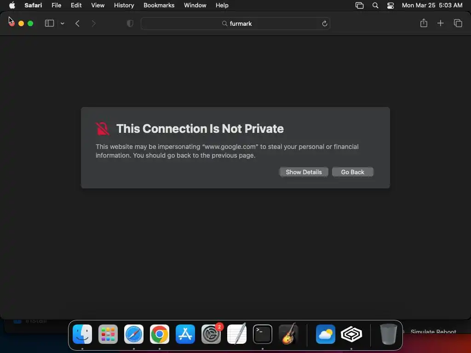Go forward with the forward arrow

(x=93, y=23)
